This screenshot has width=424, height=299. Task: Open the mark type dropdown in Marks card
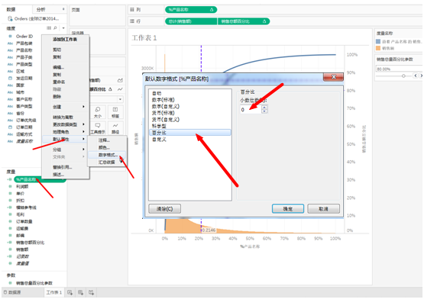120,99
